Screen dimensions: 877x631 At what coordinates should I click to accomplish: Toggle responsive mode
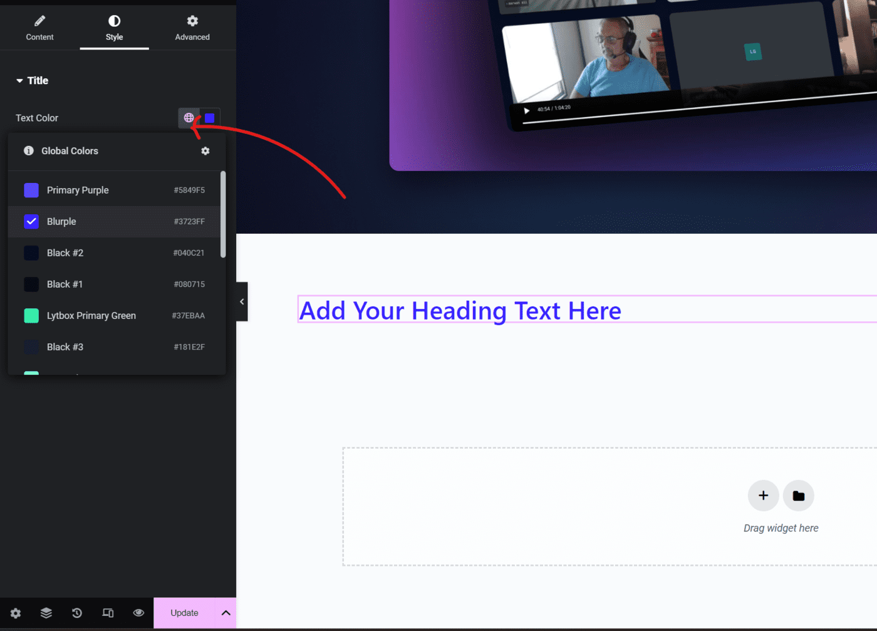[108, 613]
